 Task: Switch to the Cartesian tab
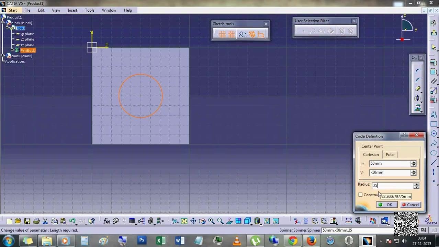coord(371,155)
